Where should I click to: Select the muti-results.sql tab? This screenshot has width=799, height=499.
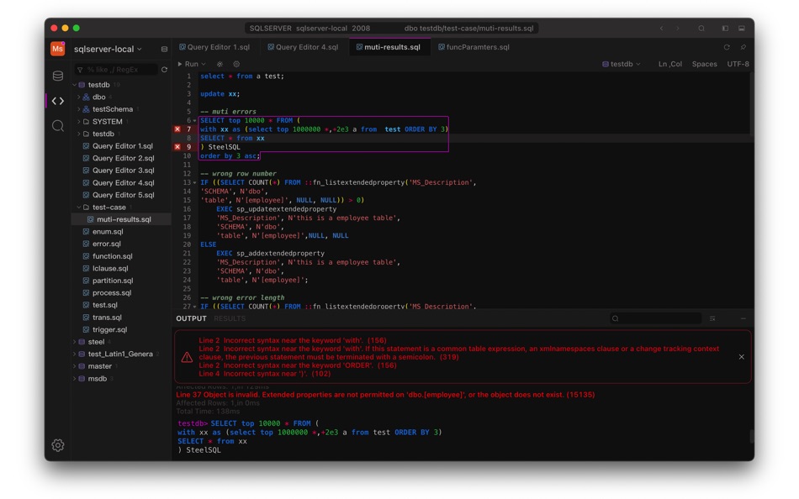coord(389,47)
